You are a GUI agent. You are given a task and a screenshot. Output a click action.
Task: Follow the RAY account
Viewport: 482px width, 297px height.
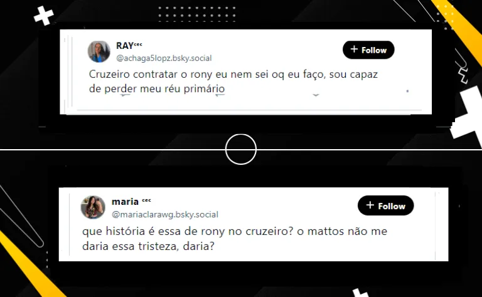pyautogui.click(x=368, y=49)
